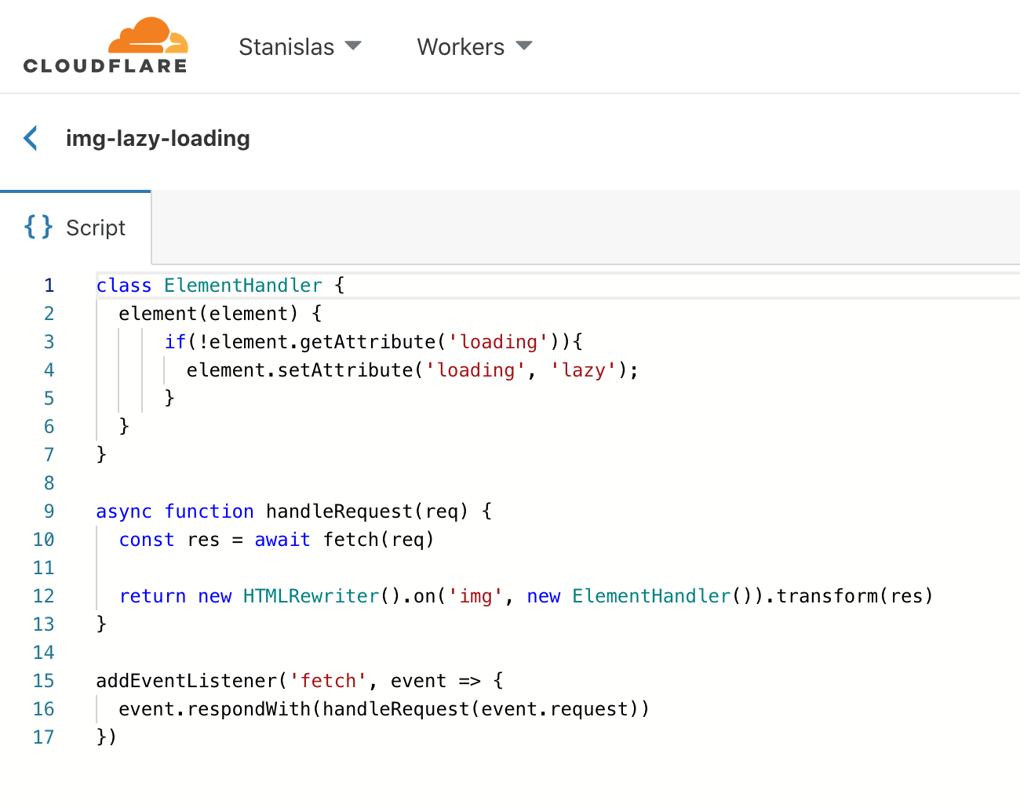The height and width of the screenshot is (808, 1020).
Task: Click line number 15 in gutter
Action: click(44, 681)
